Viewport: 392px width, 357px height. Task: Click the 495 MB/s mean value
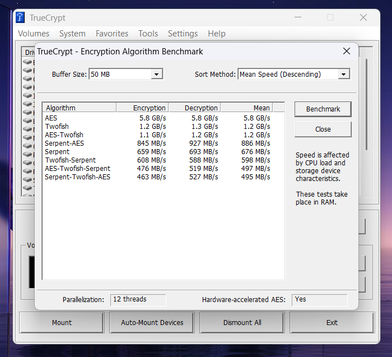255,177
